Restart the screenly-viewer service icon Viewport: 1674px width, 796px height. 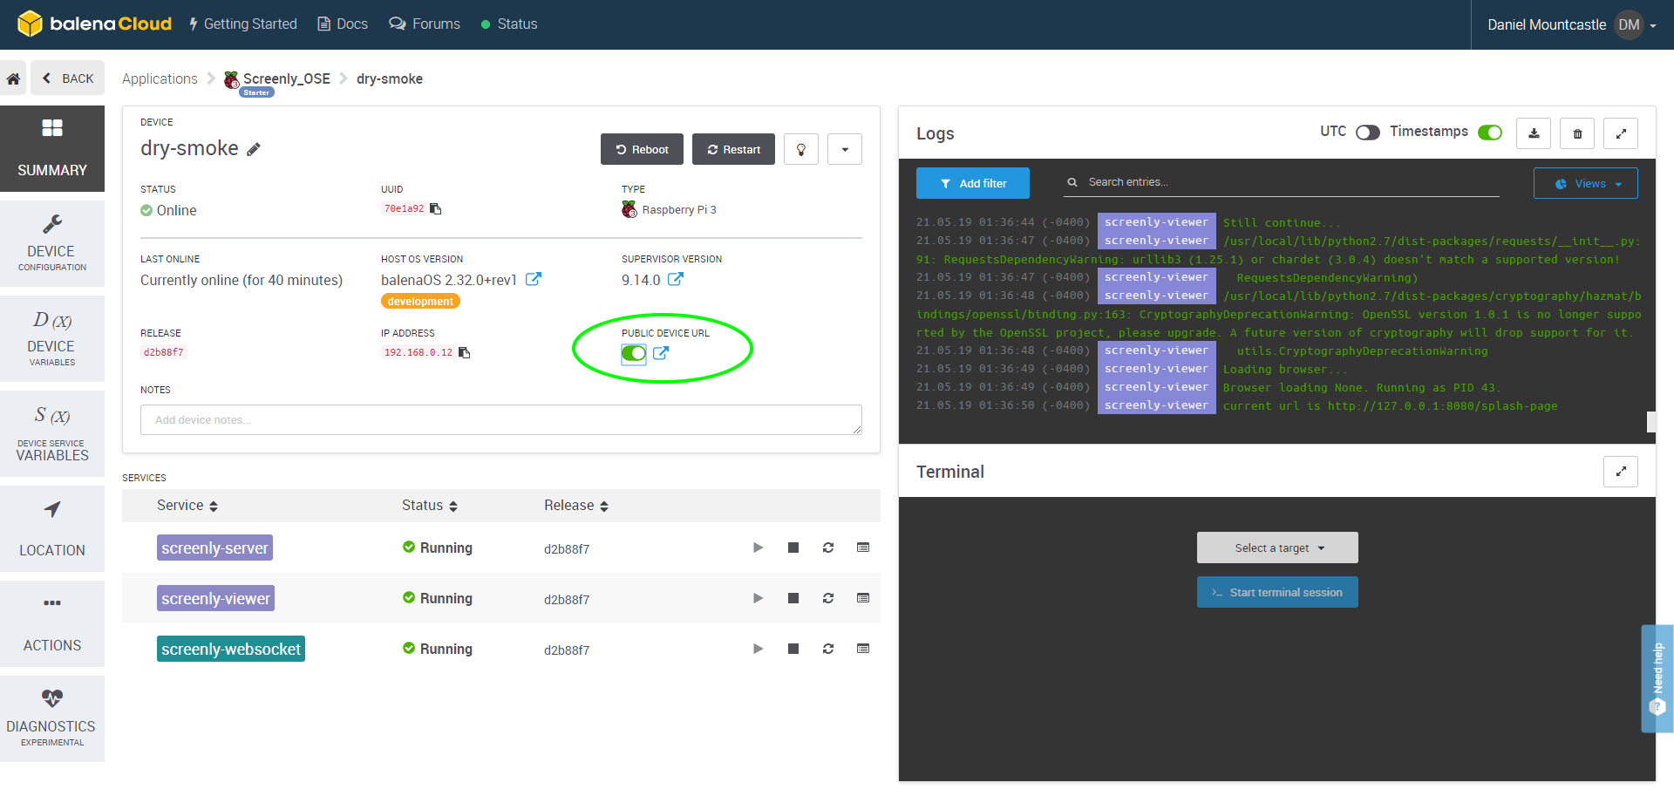pyautogui.click(x=828, y=598)
